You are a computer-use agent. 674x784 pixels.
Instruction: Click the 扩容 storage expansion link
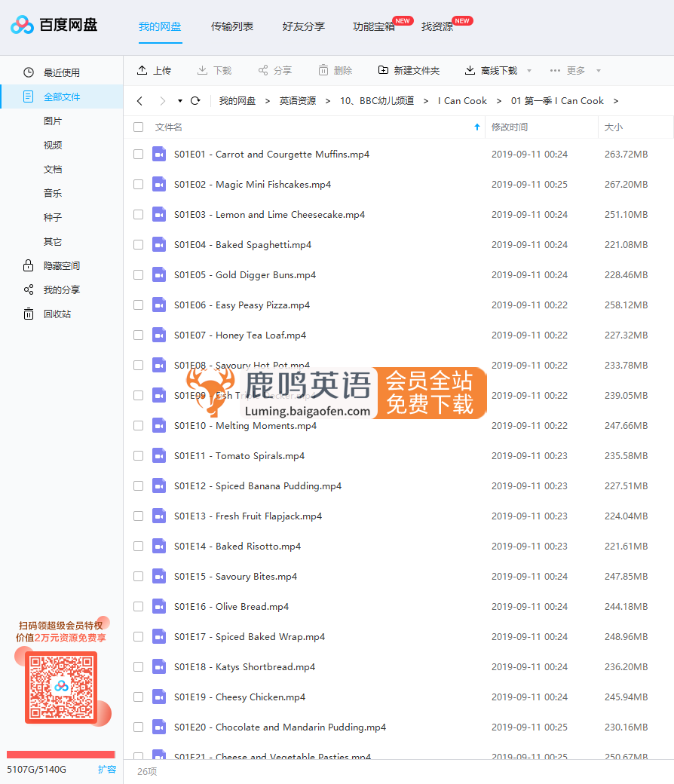(x=106, y=769)
